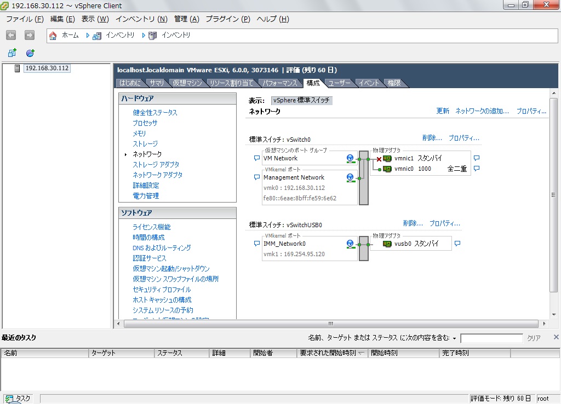Image resolution: width=561 pixels, height=404 pixels.
Task: Click the recent tasks filter text field
Action: tap(491, 338)
